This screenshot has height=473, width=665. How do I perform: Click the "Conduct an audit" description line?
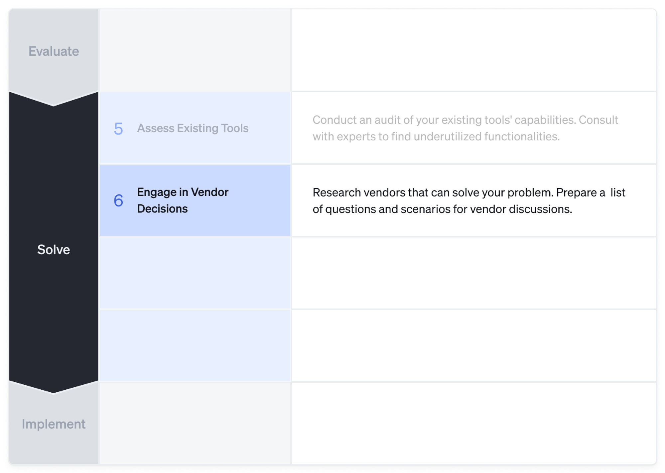pyautogui.click(x=465, y=120)
